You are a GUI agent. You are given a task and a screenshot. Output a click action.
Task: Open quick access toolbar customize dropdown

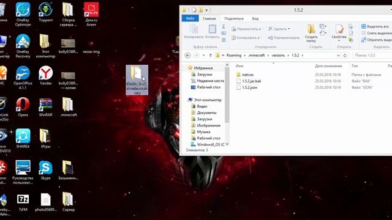pyautogui.click(x=206, y=10)
